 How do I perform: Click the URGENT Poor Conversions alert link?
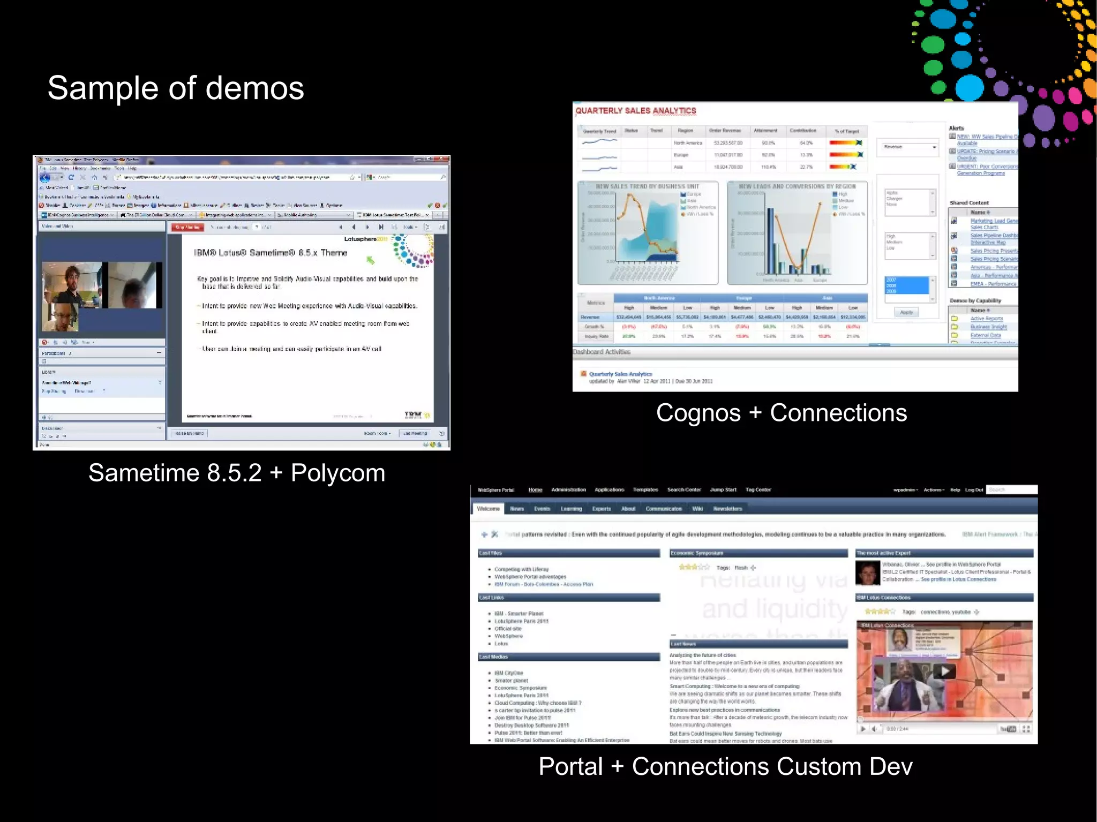click(x=987, y=169)
